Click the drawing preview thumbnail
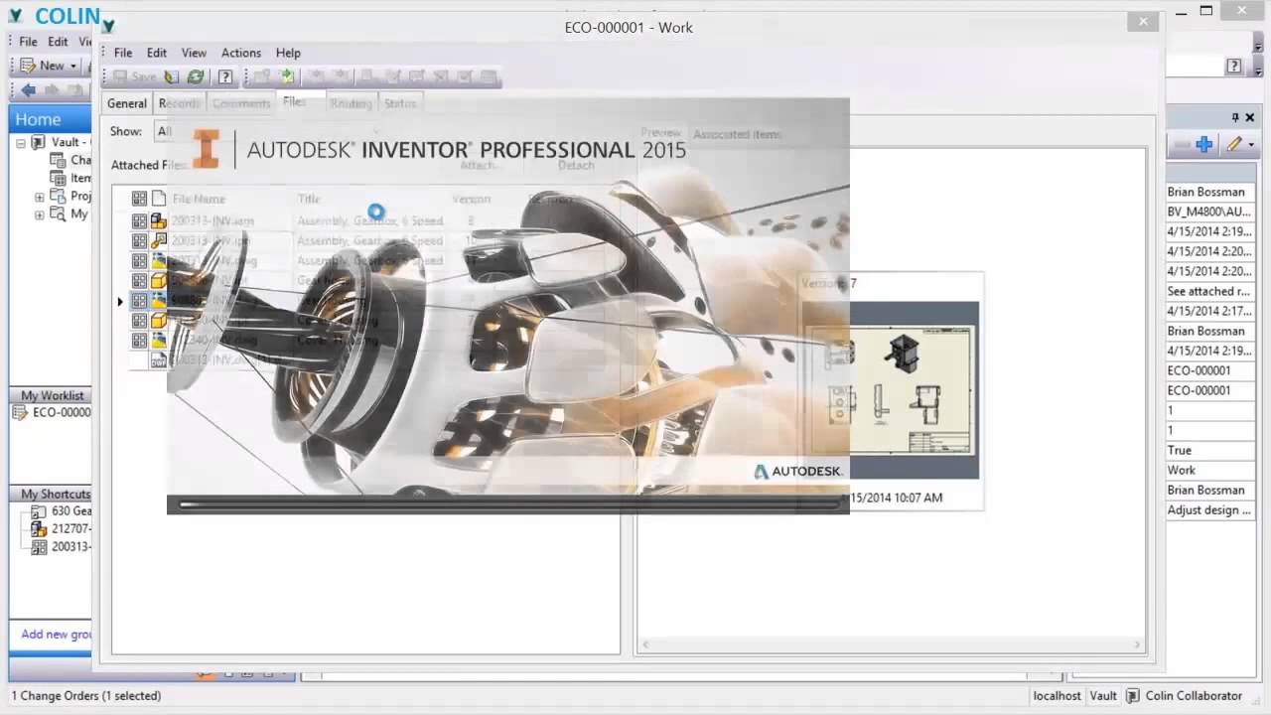The image size is (1271, 715). tap(891, 389)
